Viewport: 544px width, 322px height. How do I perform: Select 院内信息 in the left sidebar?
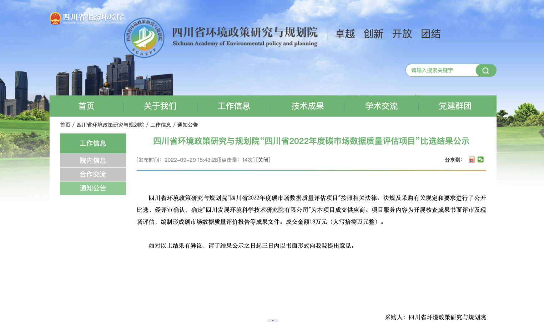(93, 161)
